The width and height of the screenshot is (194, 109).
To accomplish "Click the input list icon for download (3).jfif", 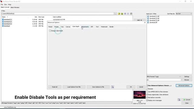I will tap(148, 20).
